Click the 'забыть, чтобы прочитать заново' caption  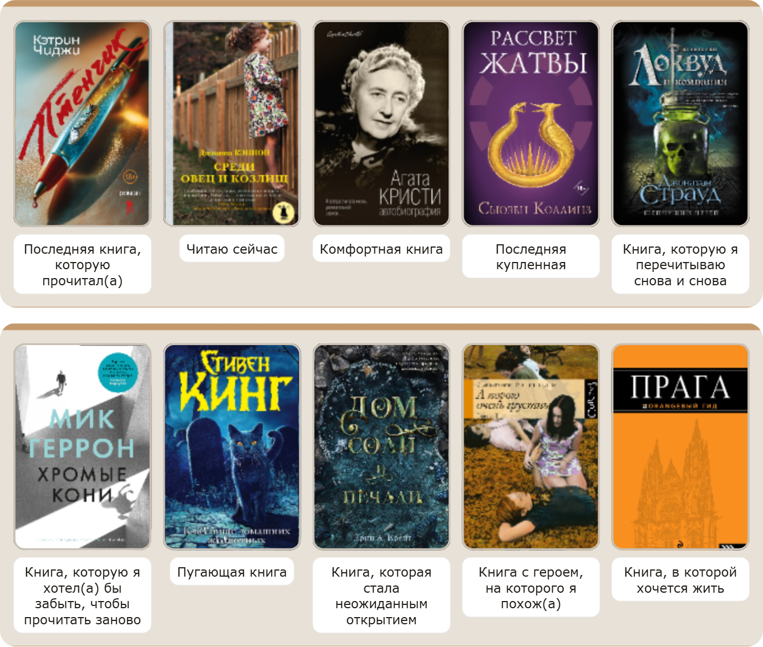[x=82, y=595]
